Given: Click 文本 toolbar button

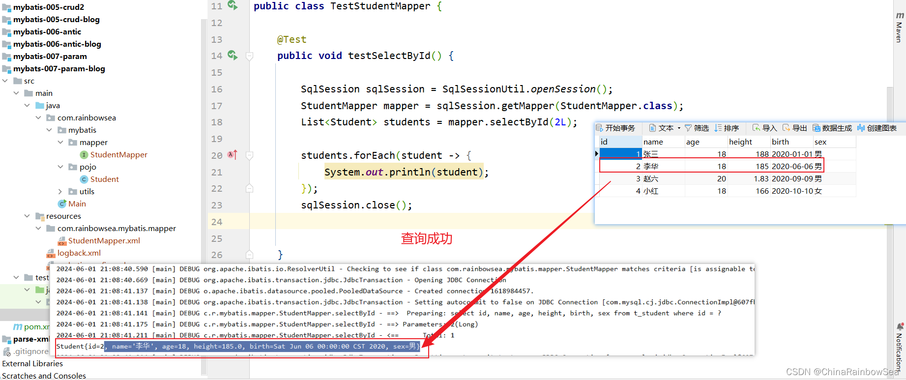Looking at the screenshot, I should click(661, 128).
